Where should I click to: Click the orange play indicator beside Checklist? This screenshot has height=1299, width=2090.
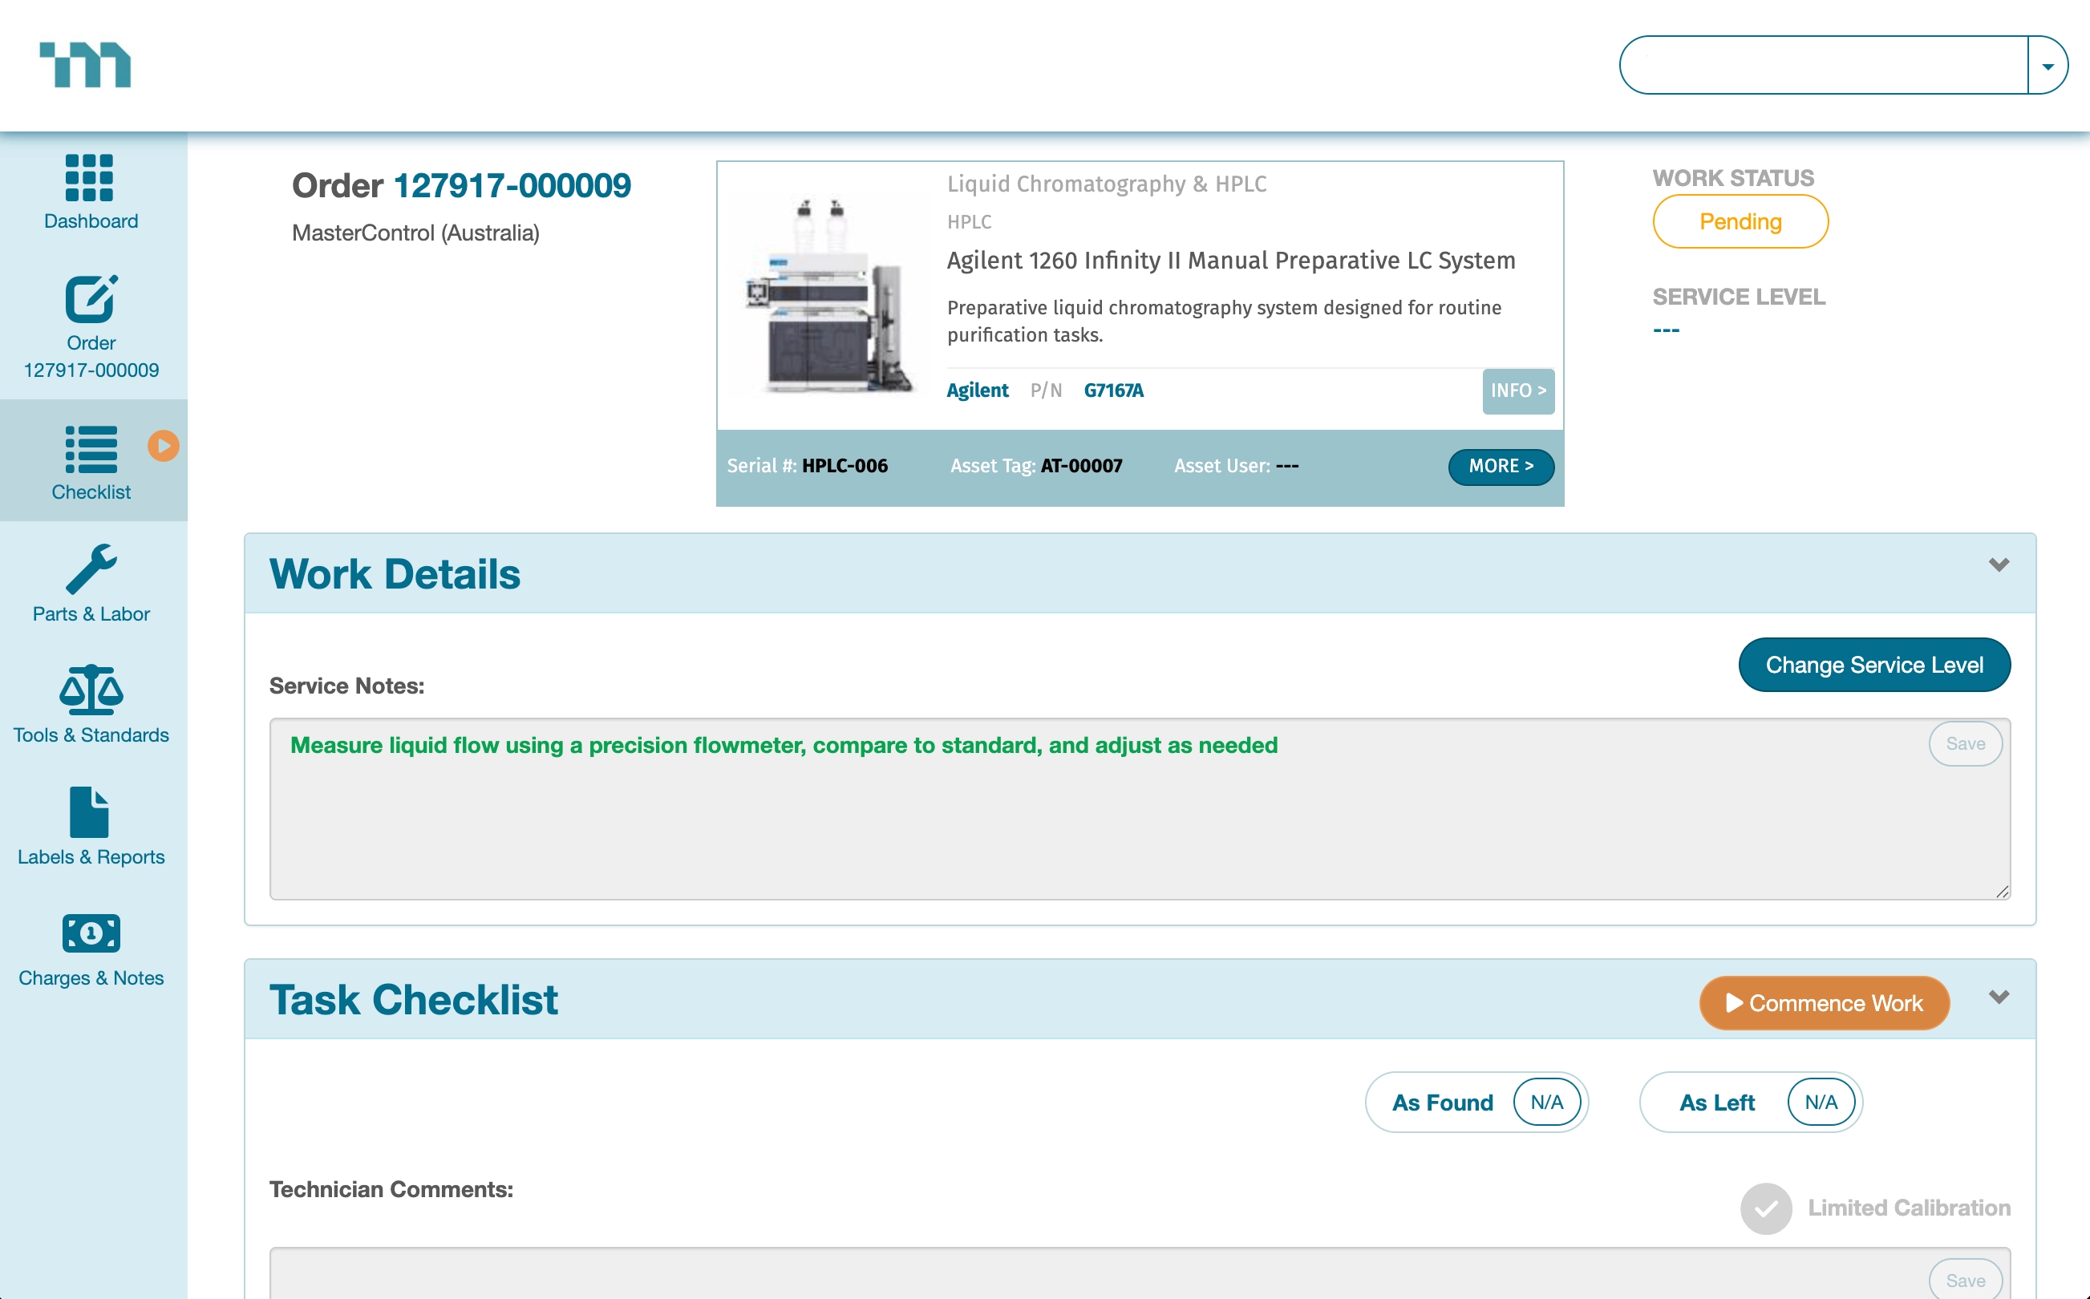[164, 446]
